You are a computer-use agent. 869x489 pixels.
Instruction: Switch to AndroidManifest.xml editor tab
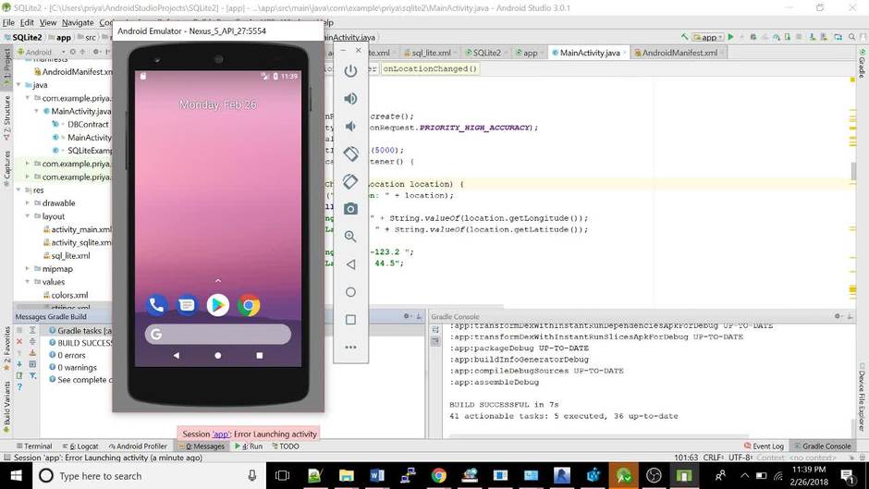tap(679, 53)
